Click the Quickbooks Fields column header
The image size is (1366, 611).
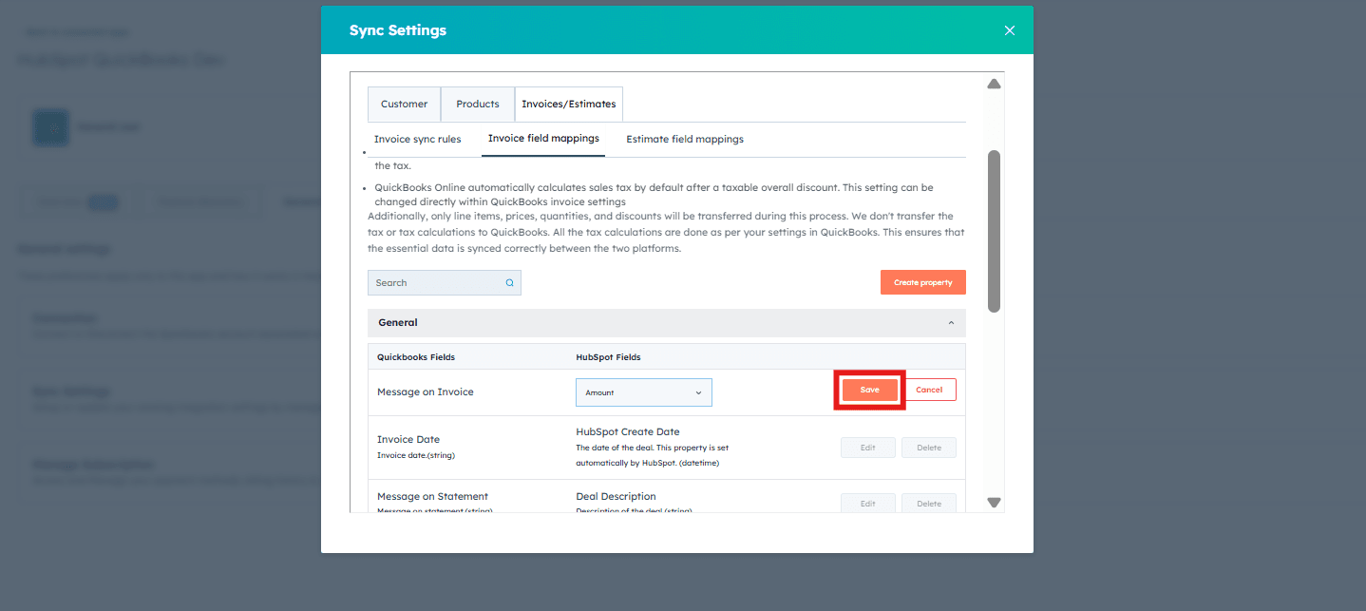pos(416,357)
